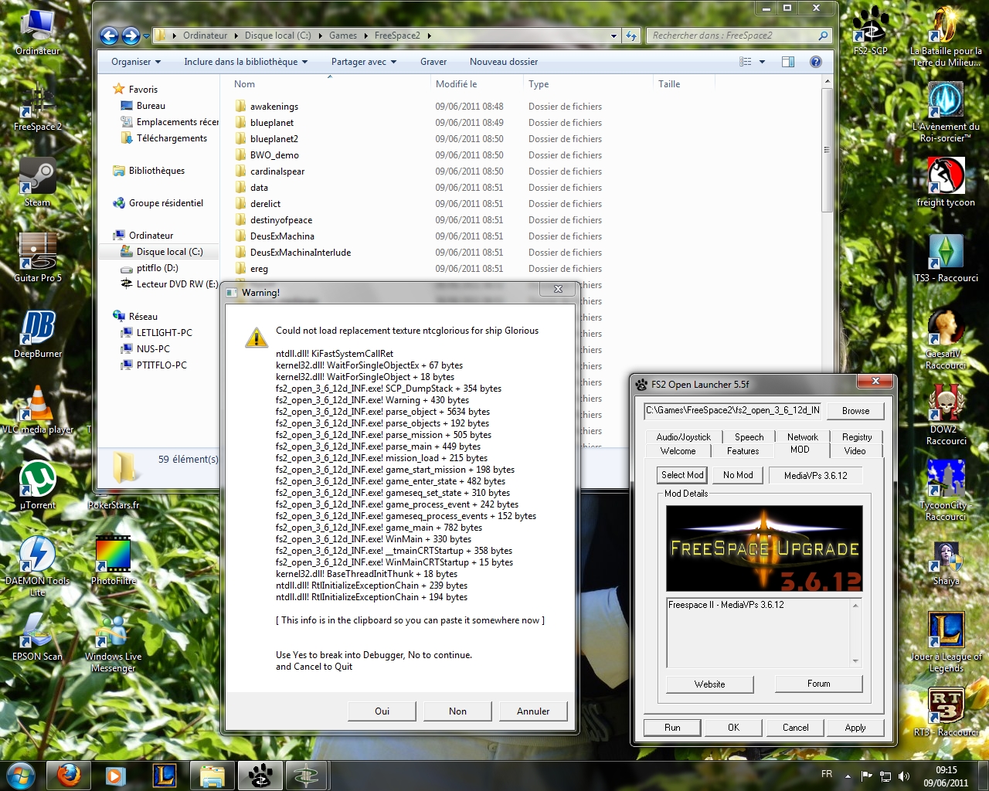Launch the FreeSpace 2 desktop shortcut

pos(37,108)
